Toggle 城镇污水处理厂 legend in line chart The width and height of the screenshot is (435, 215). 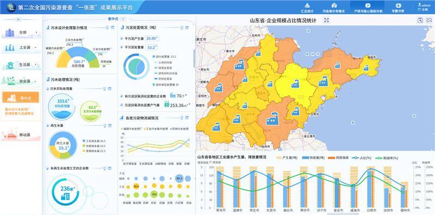[132, 129]
